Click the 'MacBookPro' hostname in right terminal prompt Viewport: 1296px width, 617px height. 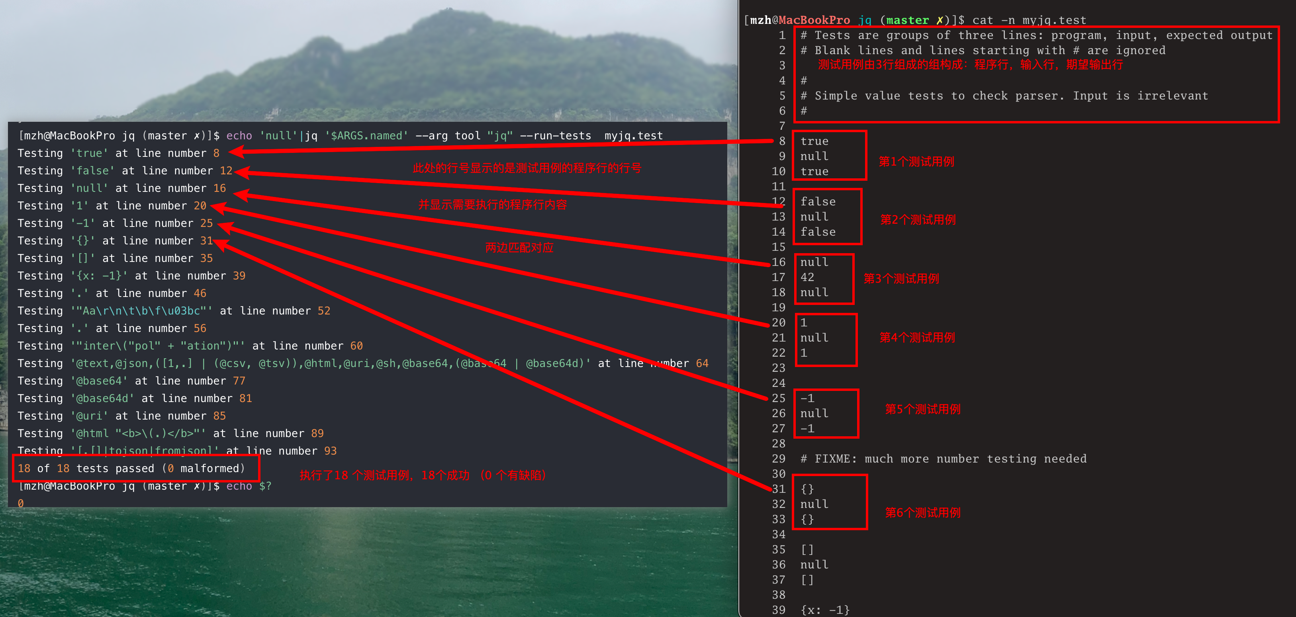(x=814, y=20)
